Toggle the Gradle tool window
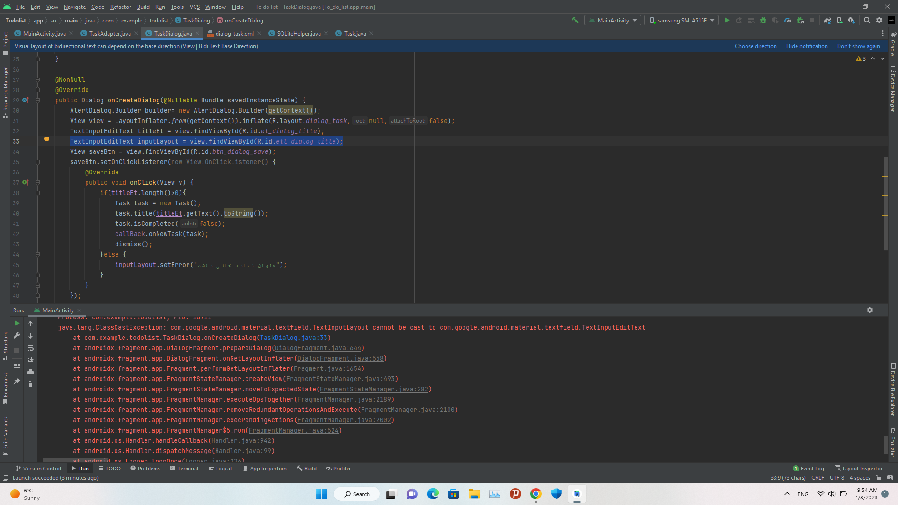 893,44
